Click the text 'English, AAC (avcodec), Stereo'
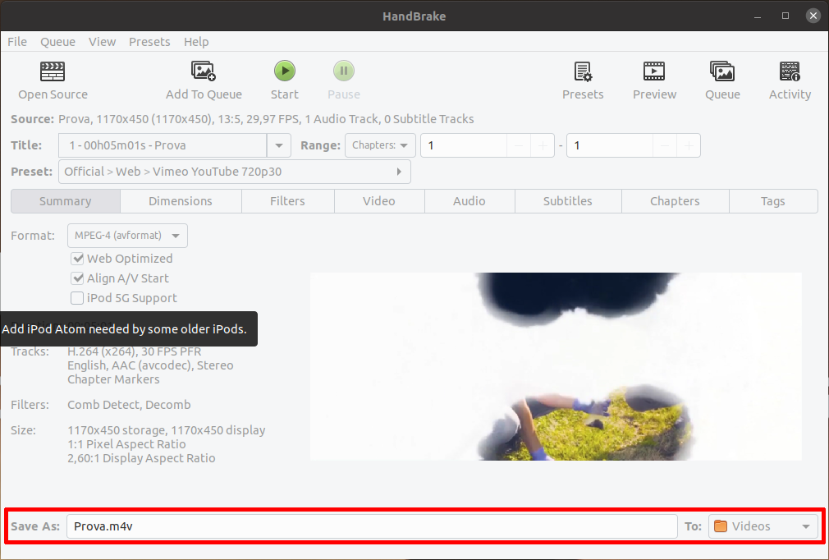This screenshot has height=560, width=829. point(150,365)
